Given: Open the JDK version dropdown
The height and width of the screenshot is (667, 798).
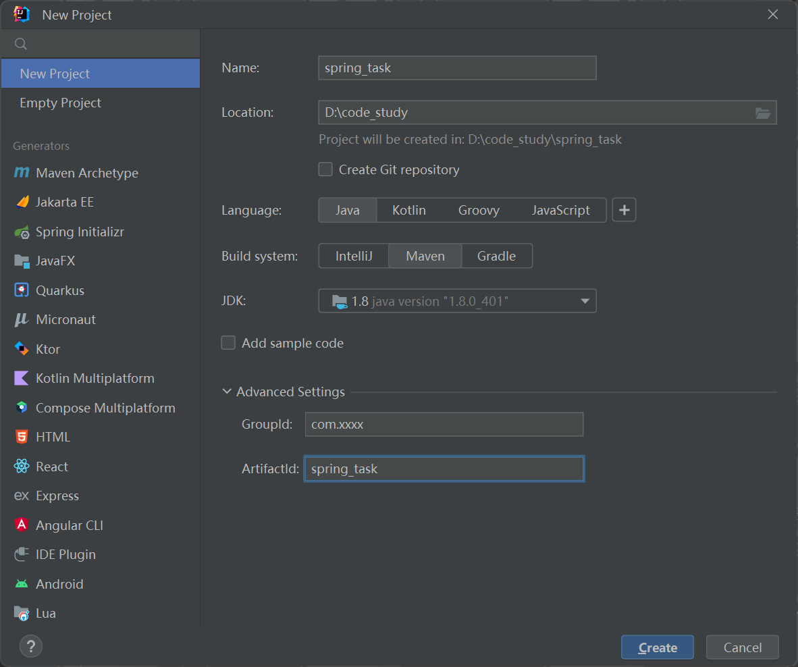Looking at the screenshot, I should tap(457, 301).
